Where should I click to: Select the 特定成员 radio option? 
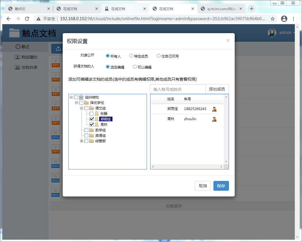(131, 56)
